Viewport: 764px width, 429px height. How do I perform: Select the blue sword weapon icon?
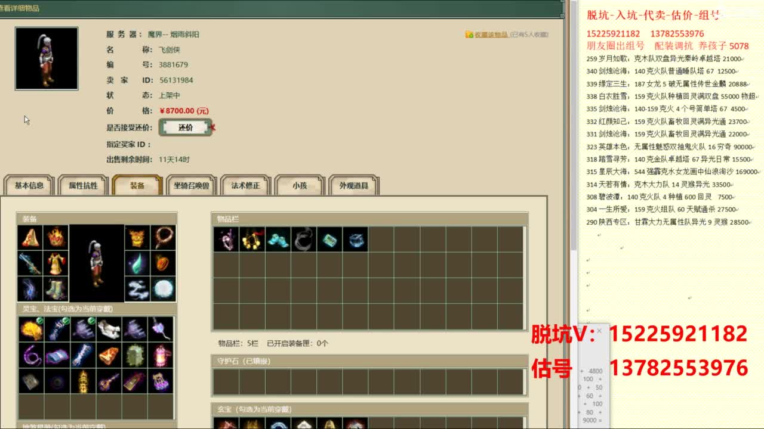coord(30,263)
